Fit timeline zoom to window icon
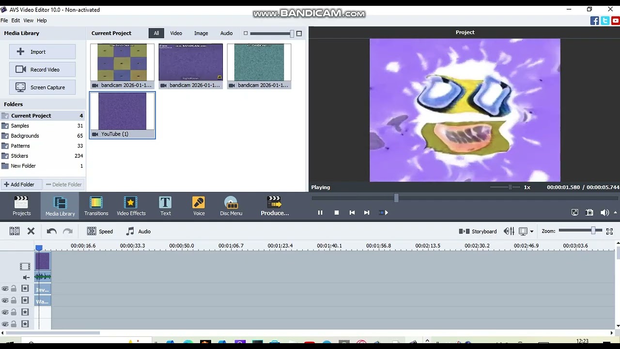The height and width of the screenshot is (349, 620). [x=609, y=231]
